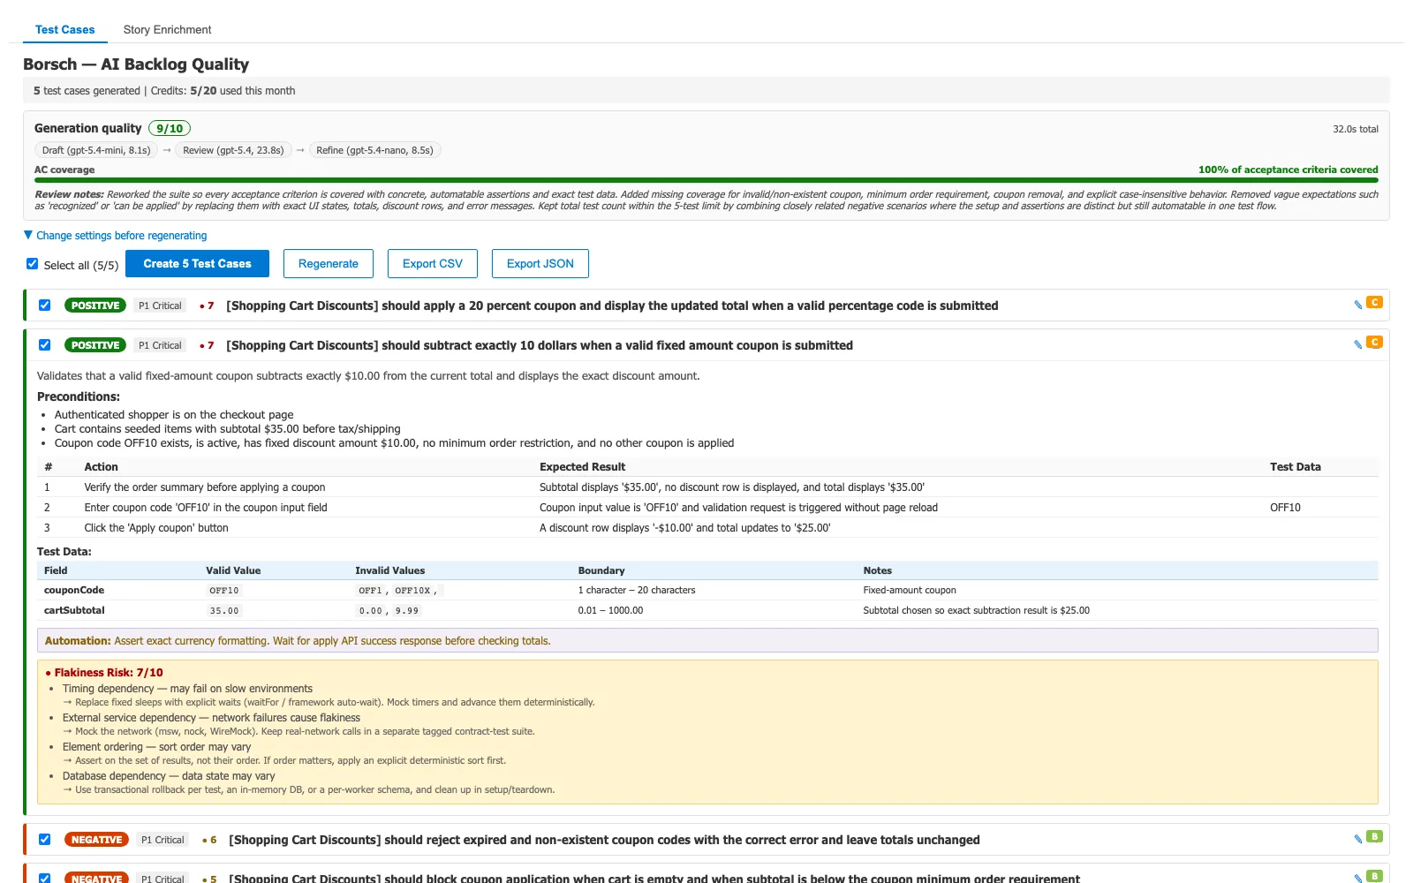Open grade C badge on 20 percent coupon row
This screenshot has width=1413, height=883.
1374,302
